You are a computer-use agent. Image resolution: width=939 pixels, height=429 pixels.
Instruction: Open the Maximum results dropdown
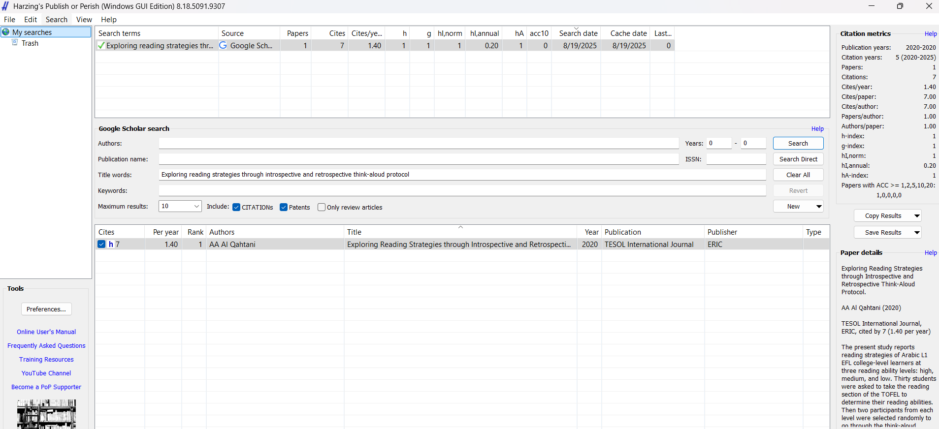[x=180, y=206]
